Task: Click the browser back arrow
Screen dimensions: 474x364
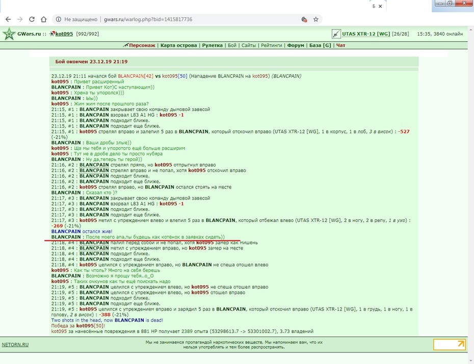Action: click(x=8, y=19)
